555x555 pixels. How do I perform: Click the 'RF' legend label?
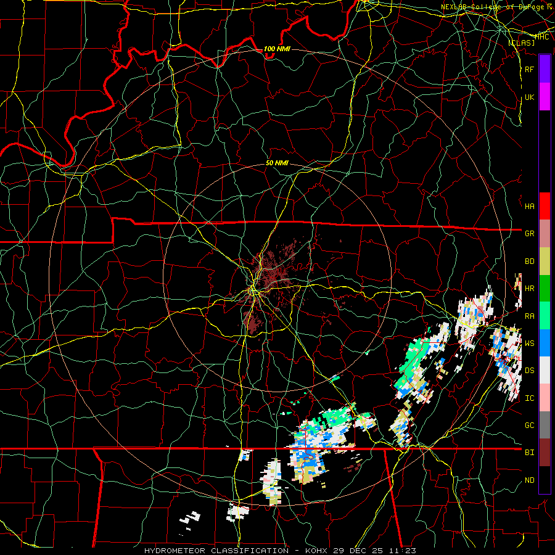pos(529,69)
